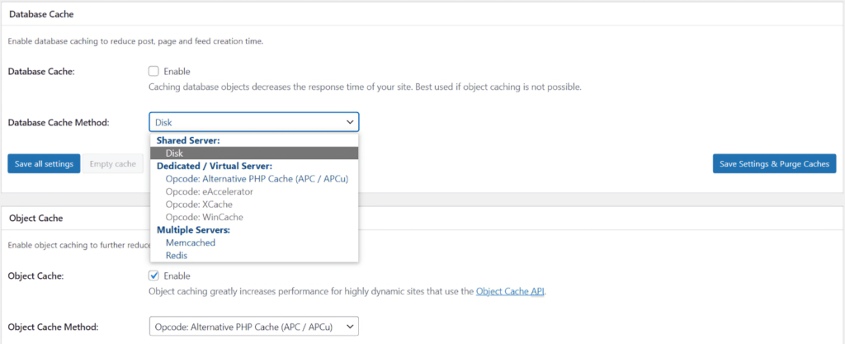Select Disk in the method list
845x344 pixels.
[174, 153]
